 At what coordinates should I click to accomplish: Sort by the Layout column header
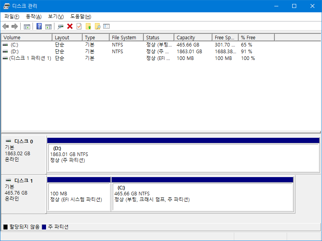pyautogui.click(x=67, y=38)
